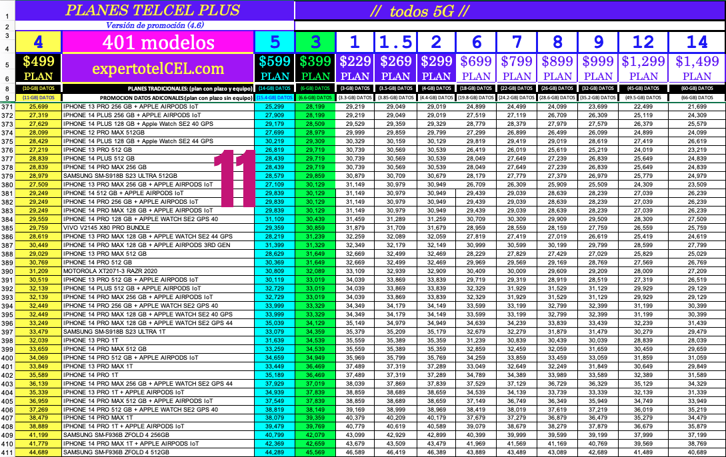Select the MOTOROLA XT2071-3 RAZR 2020 cell
Screen dimensions: 726x457
[x=158, y=271]
